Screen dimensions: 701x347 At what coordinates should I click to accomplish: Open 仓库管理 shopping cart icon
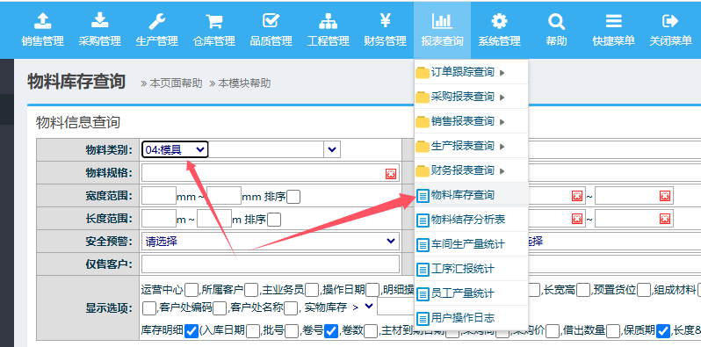click(213, 21)
